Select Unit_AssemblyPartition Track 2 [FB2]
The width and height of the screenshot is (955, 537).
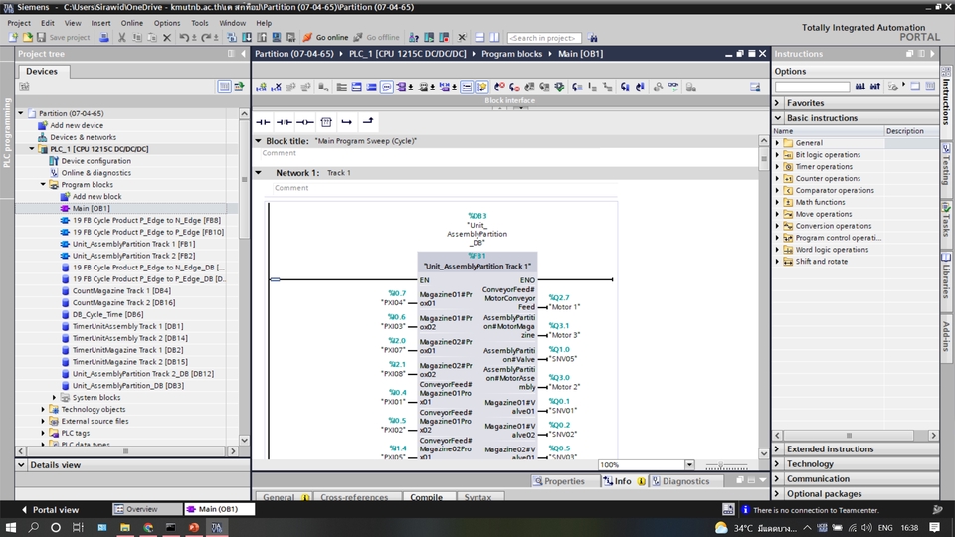(x=133, y=256)
